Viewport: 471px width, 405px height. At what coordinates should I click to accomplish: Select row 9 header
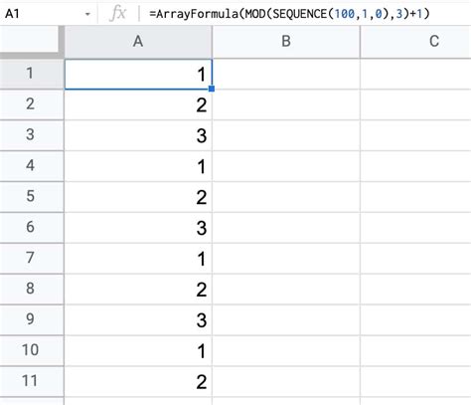tap(32, 319)
